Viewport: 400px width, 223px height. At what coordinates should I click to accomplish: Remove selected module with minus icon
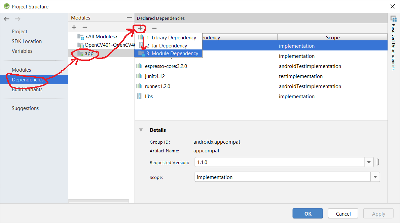coord(85,27)
